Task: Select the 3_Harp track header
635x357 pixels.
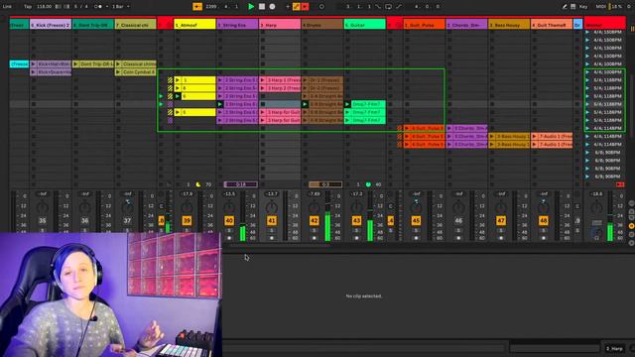Action: (x=280, y=25)
